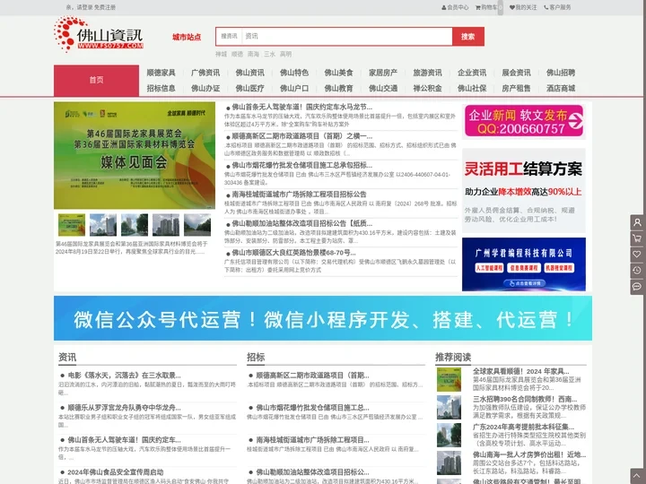Viewport: 646px width, 484px height.
Task: Select the 高明 quick link under search
Action: tap(285, 54)
